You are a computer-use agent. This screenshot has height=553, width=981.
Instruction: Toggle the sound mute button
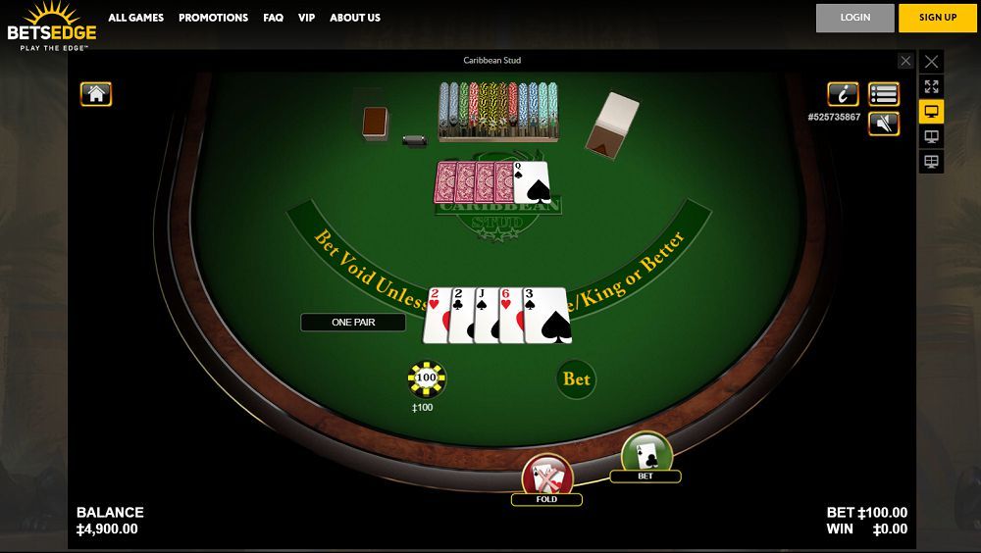[884, 124]
